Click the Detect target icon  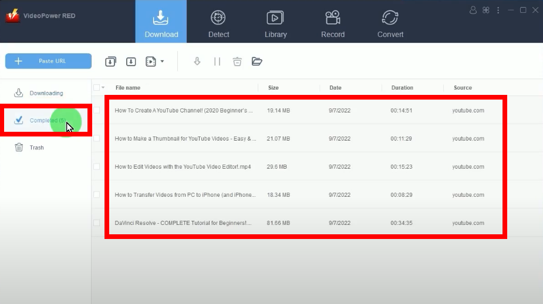[218, 18]
